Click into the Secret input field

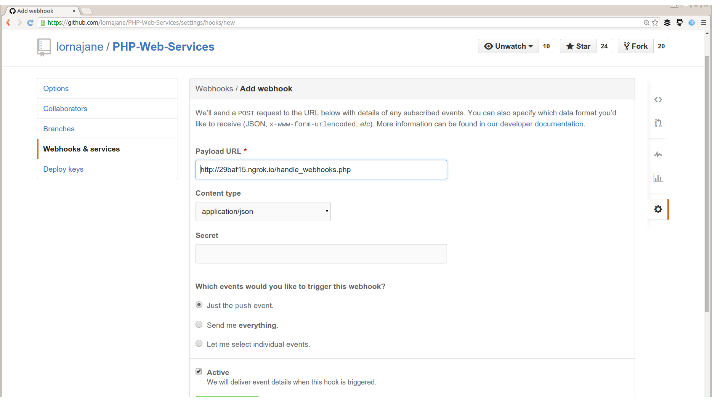321,254
